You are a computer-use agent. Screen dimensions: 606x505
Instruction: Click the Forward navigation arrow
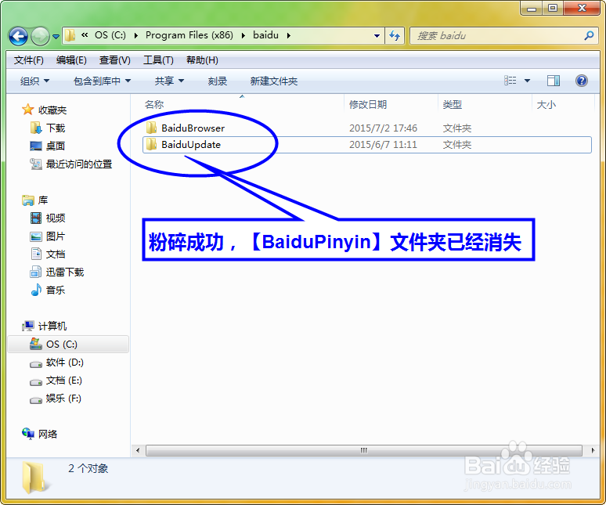(40, 36)
